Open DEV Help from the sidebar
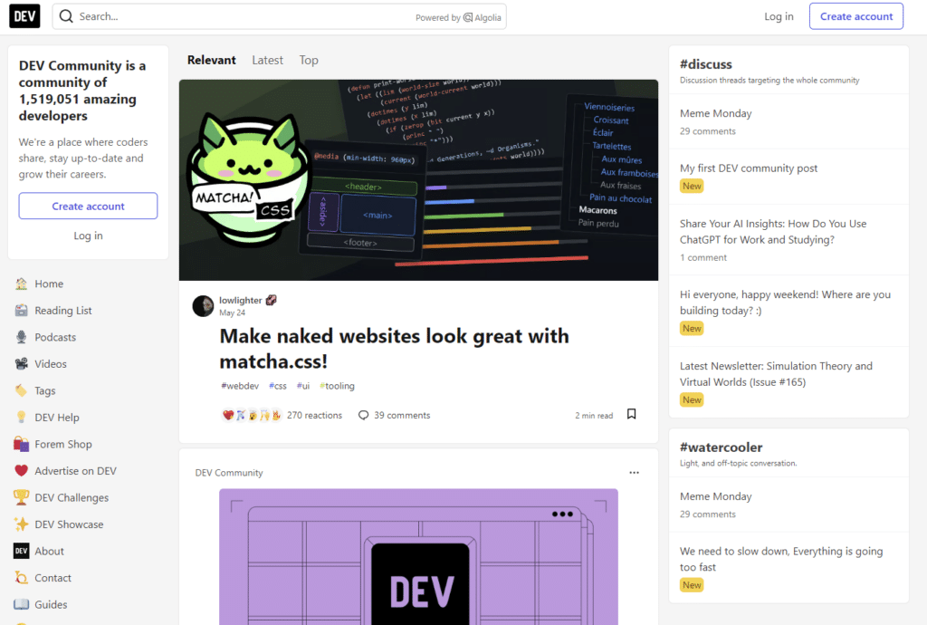Screen dimensions: 927x625 (x=20, y=417)
